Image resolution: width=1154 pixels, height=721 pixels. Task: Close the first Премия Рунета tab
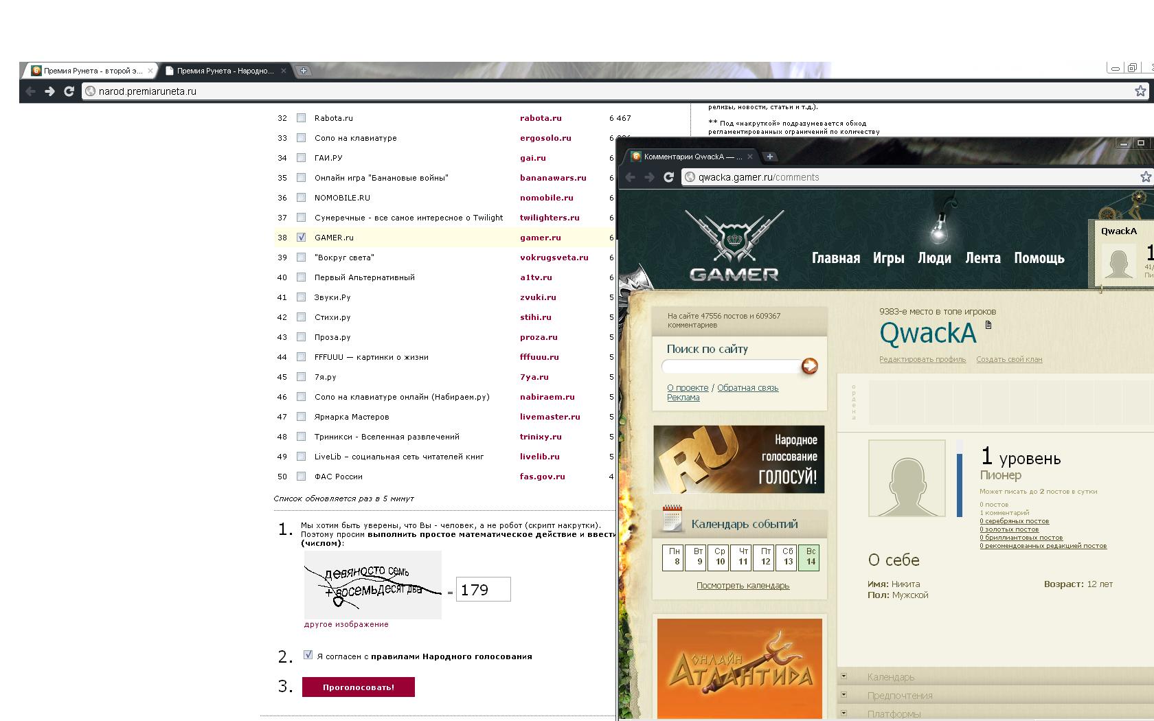tap(150, 71)
